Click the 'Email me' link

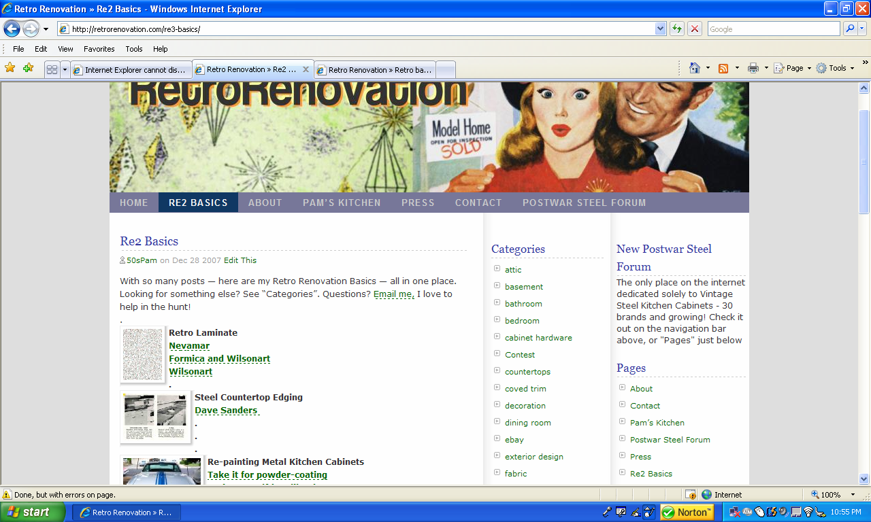394,294
